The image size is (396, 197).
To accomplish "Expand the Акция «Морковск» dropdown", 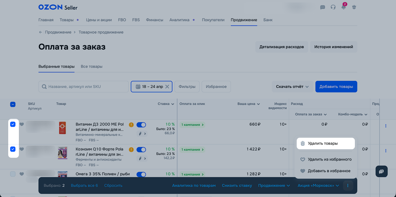I will 318,185.
